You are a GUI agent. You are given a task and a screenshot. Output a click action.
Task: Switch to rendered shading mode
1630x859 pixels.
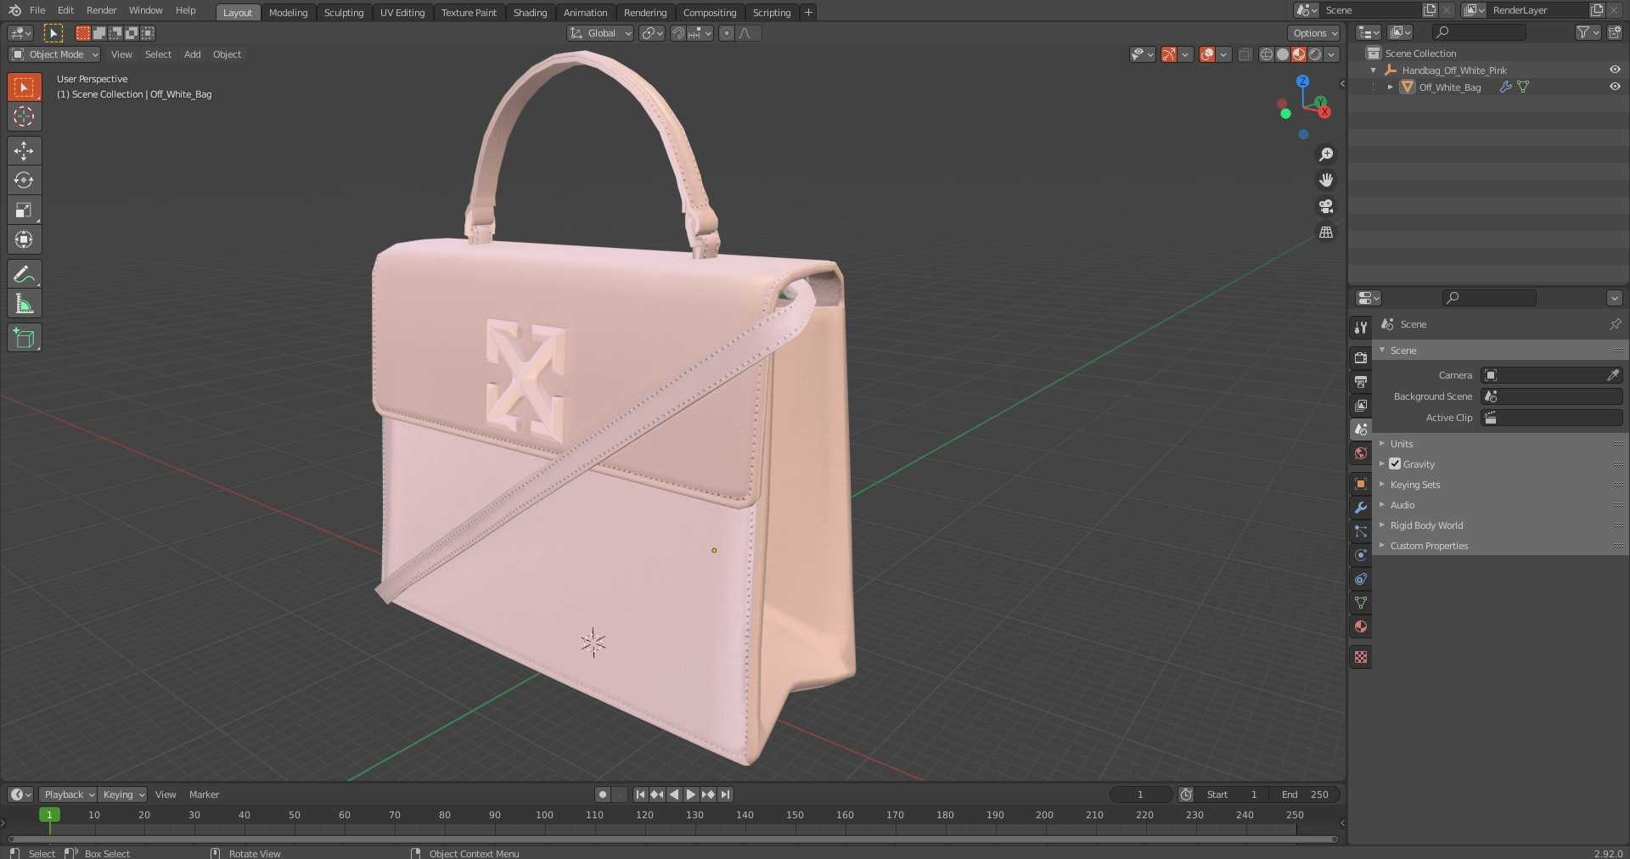(1315, 54)
